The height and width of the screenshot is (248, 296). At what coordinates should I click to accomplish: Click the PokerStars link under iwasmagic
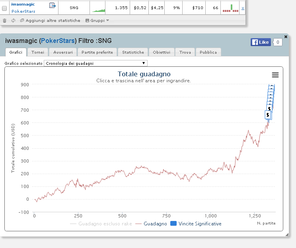coord(23,11)
